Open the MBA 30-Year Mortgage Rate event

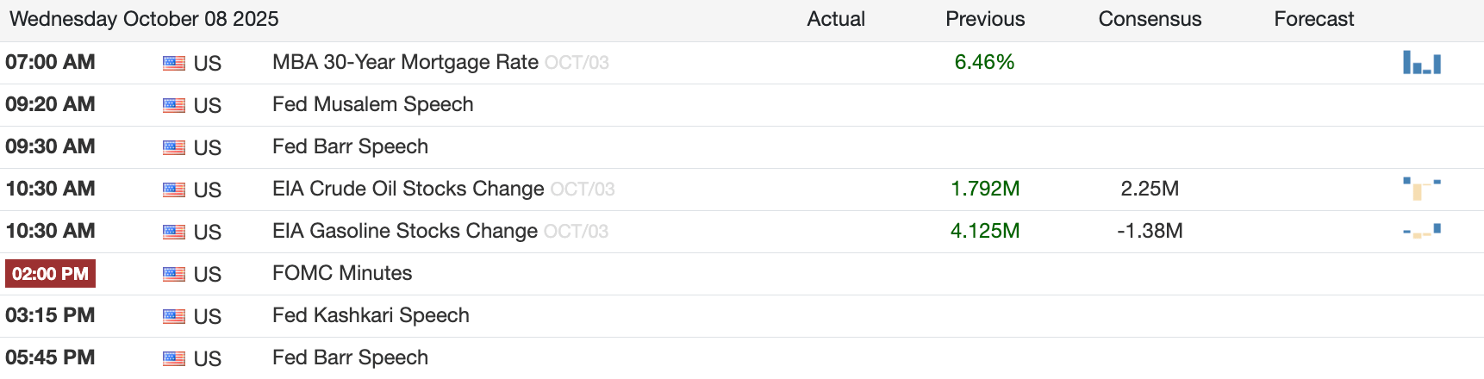[x=405, y=62]
